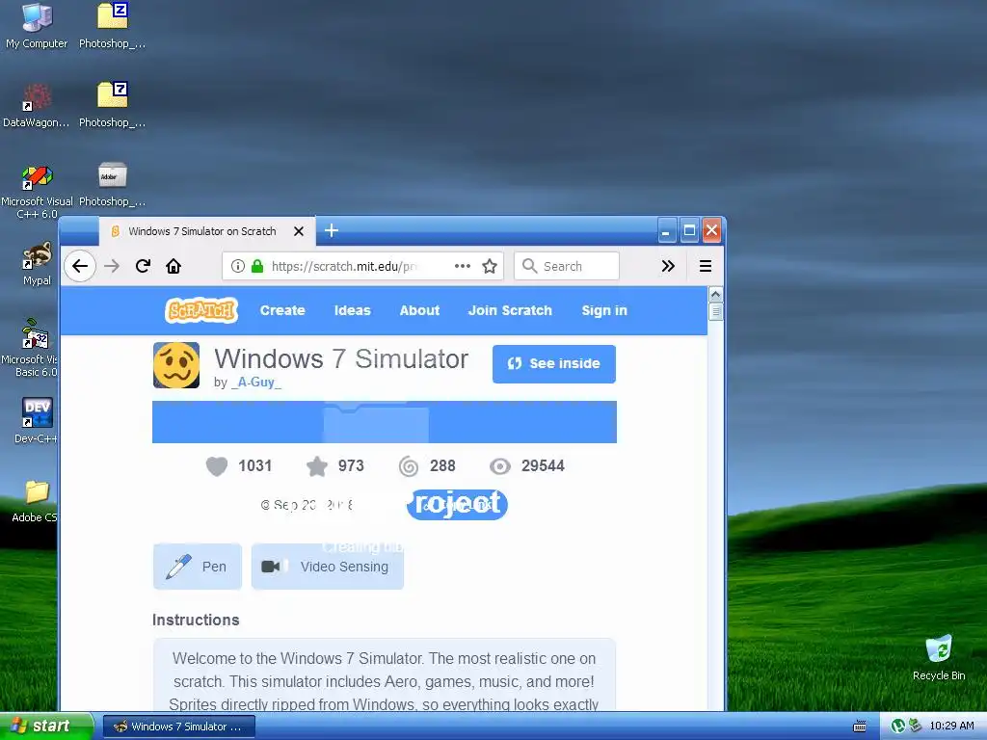This screenshot has width=987, height=740.
Task: Click Join Scratch
Action: point(510,310)
